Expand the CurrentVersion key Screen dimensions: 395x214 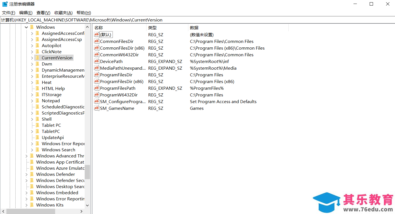point(32,58)
